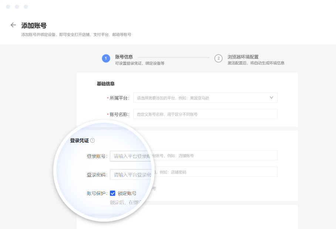Click the step 2 circle for 浏览器环境配置
This screenshot has width=336, height=229.
click(218, 58)
